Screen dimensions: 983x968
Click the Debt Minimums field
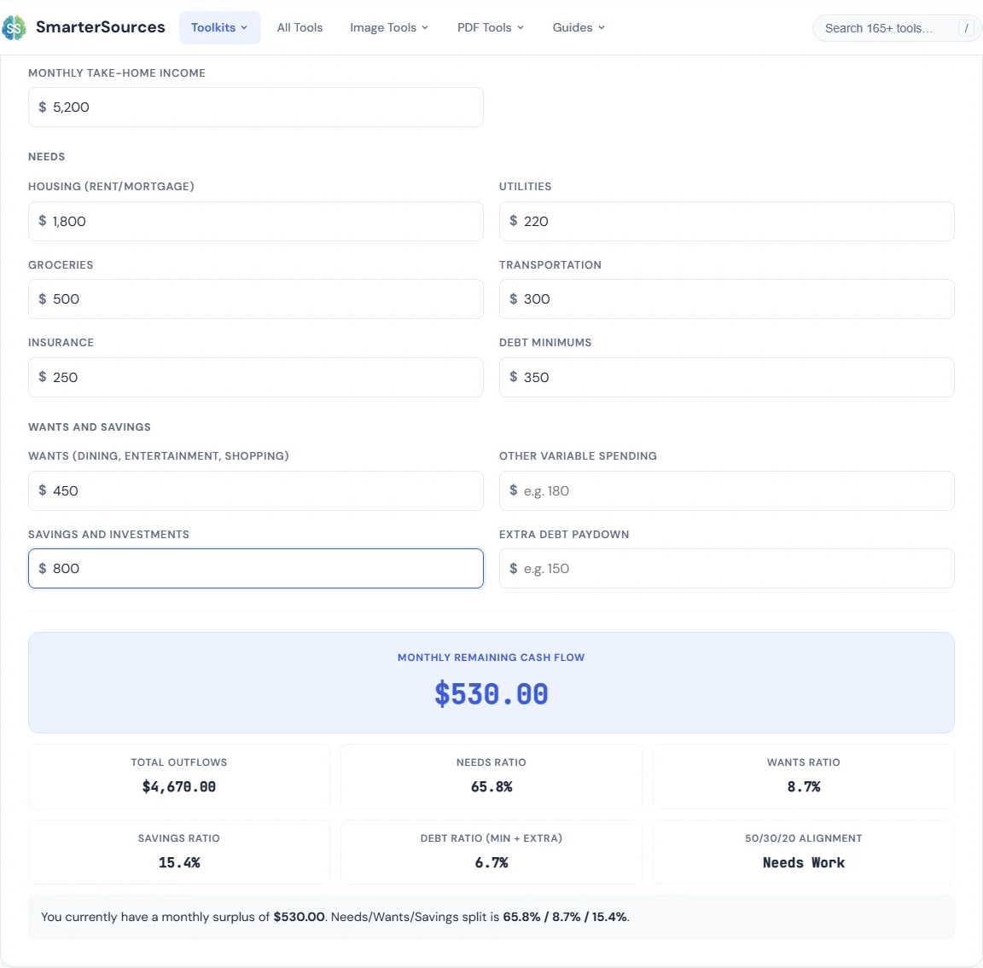point(726,377)
